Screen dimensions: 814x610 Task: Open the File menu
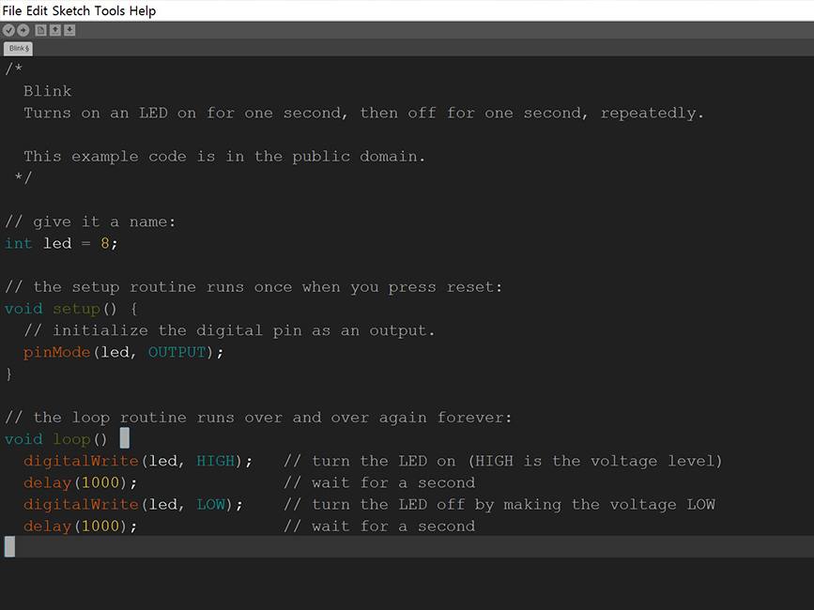pos(12,10)
